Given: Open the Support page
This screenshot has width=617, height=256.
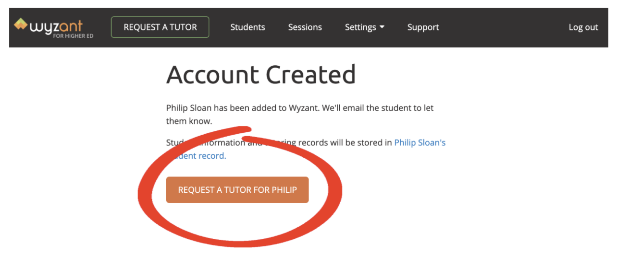Looking at the screenshot, I should [x=423, y=27].
